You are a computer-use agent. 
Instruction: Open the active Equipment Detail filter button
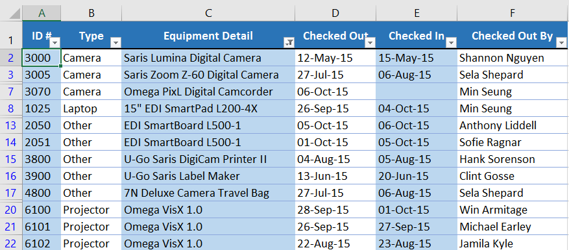click(289, 43)
